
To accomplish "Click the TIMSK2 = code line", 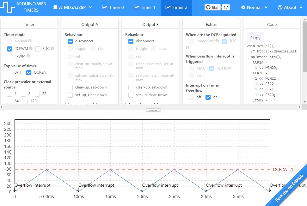I will click(259, 100).
